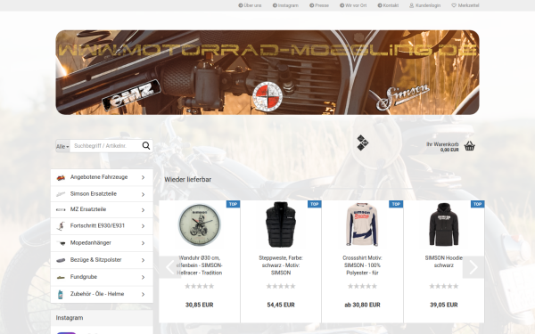Open the SIMSON Hoodie schwarz title
This screenshot has width=535, height=334.
click(x=443, y=262)
